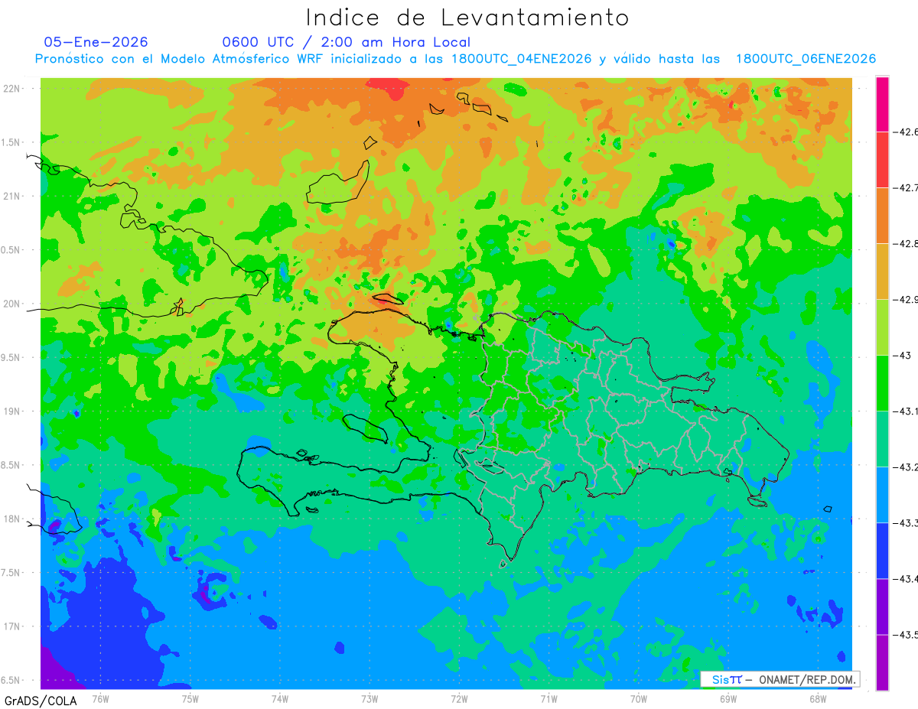
Task: Click the colorbar value "-42.9"
Action: (x=905, y=300)
